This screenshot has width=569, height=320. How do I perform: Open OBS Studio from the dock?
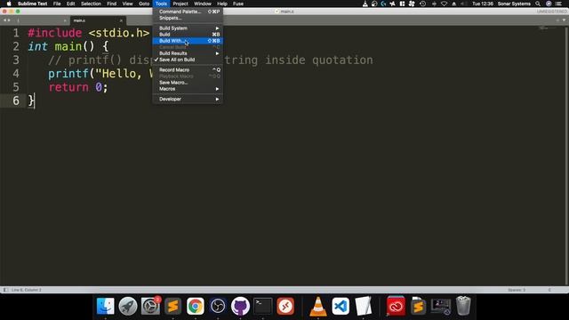218,306
